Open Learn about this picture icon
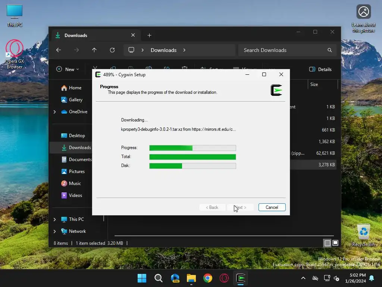 point(363,19)
